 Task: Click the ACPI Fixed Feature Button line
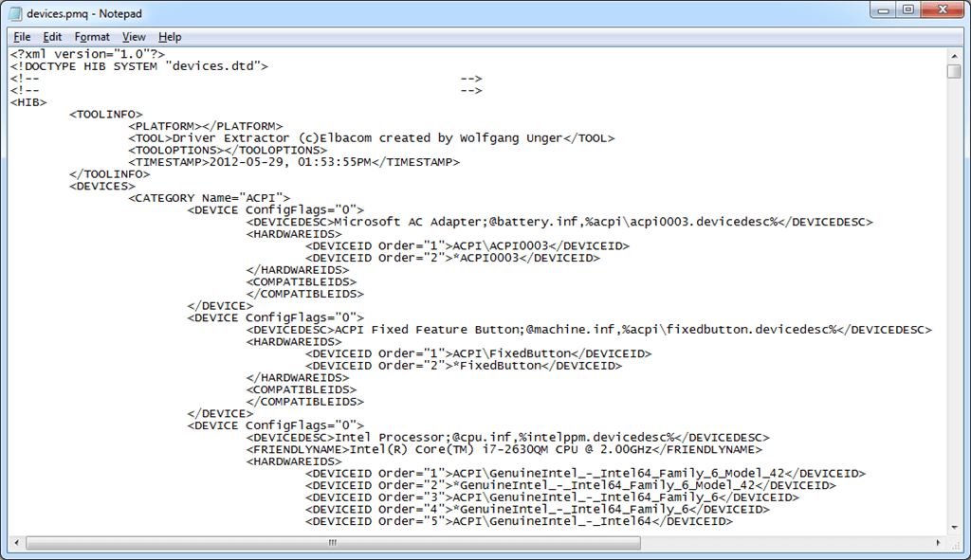coord(589,330)
